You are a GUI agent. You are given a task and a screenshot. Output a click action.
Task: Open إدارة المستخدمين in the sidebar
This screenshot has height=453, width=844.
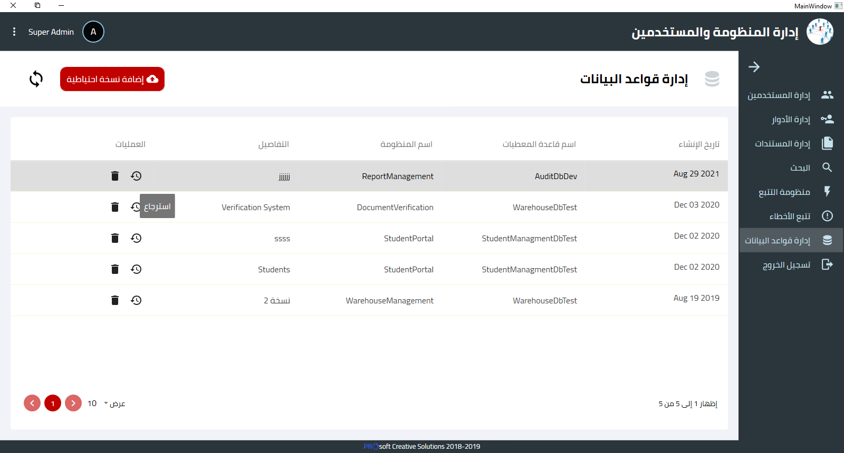pos(791,95)
